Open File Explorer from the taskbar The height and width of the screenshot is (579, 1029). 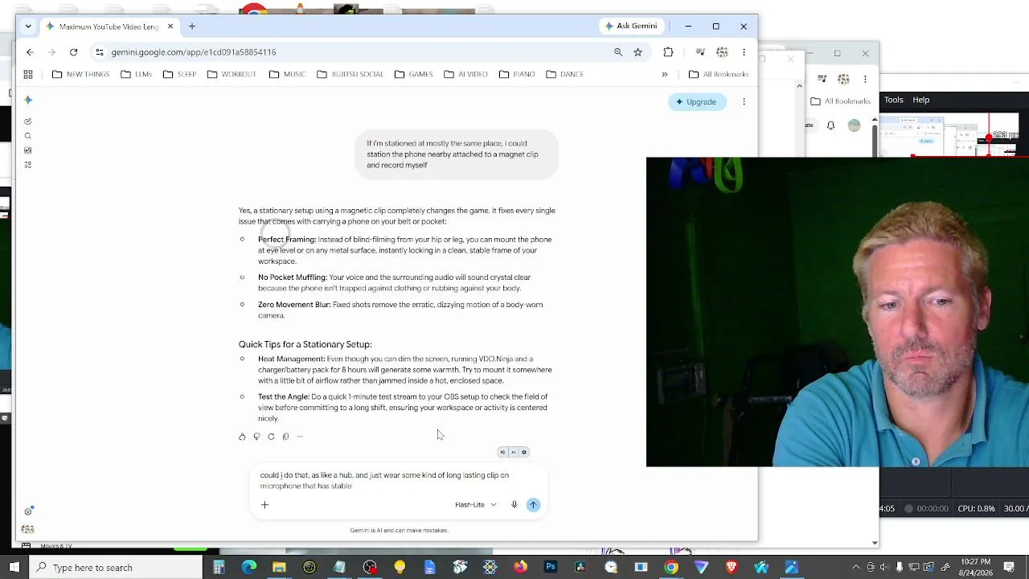tap(279, 568)
